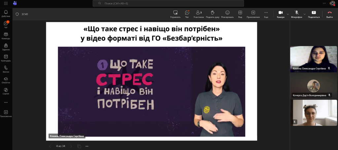Open the Реагировать reactions menu

(227, 14)
